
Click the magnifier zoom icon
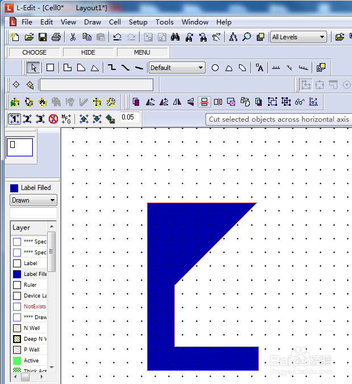246,37
